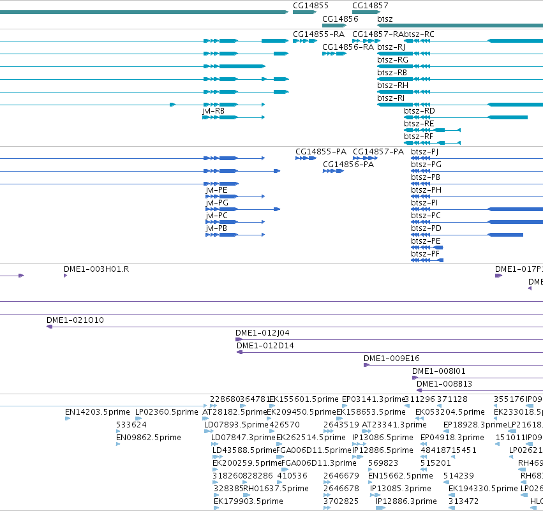Select the btsz-PG protein label
The height and width of the screenshot is (511, 543).
pos(426,165)
